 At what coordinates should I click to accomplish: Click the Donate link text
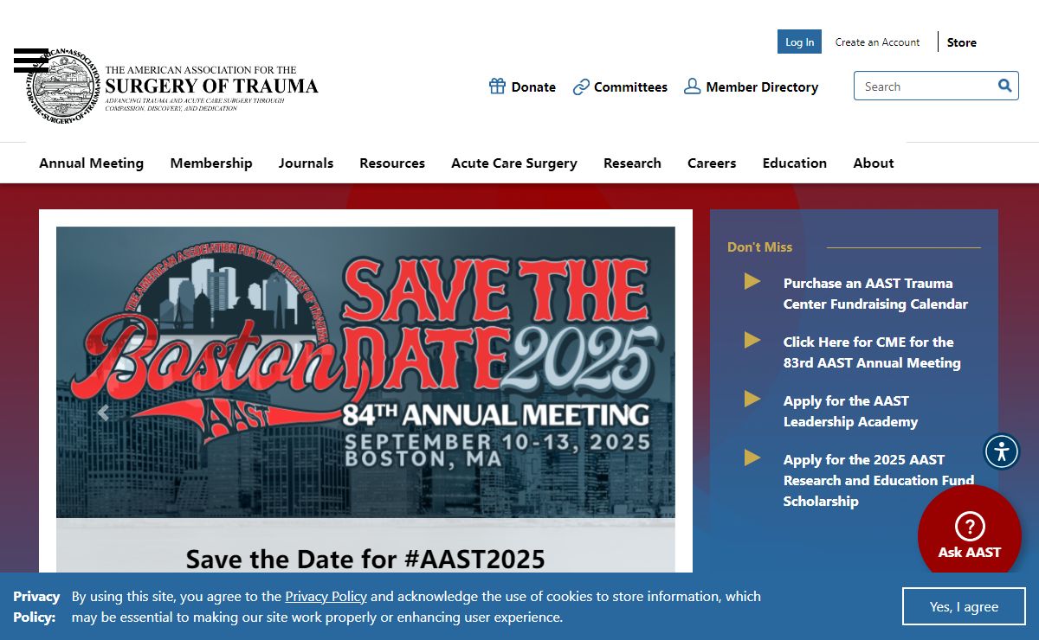[533, 86]
